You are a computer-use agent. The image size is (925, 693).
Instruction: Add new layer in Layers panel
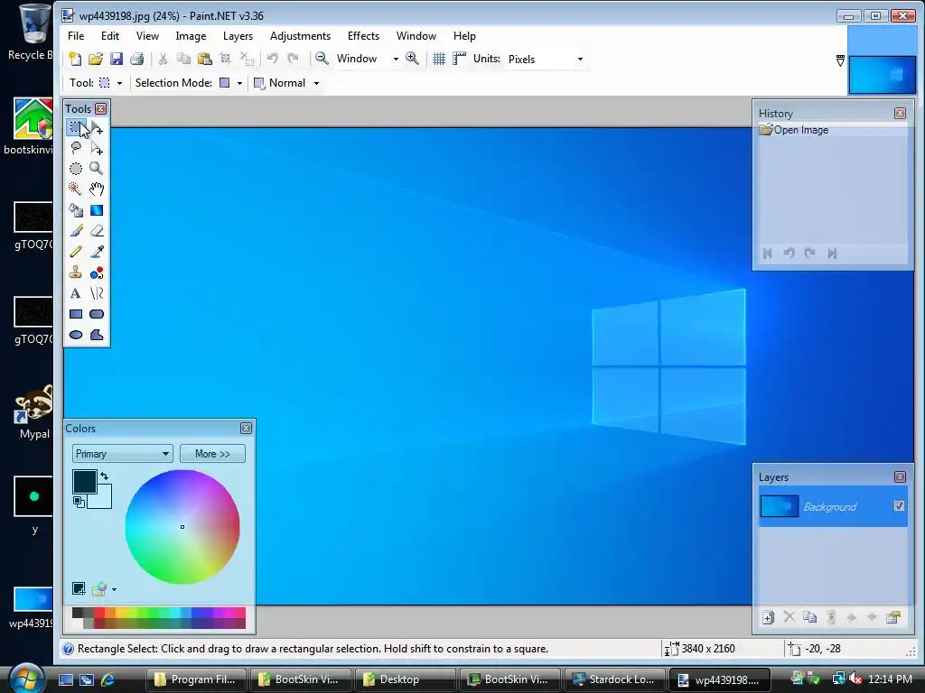[768, 617]
